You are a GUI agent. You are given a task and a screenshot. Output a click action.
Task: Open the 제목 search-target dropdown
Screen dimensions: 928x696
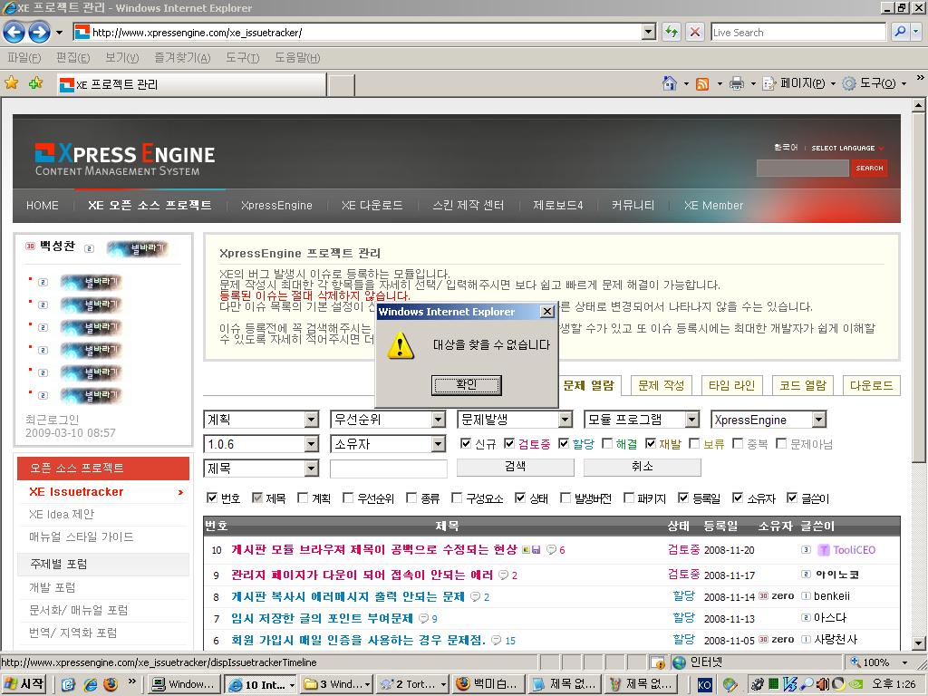coord(261,469)
